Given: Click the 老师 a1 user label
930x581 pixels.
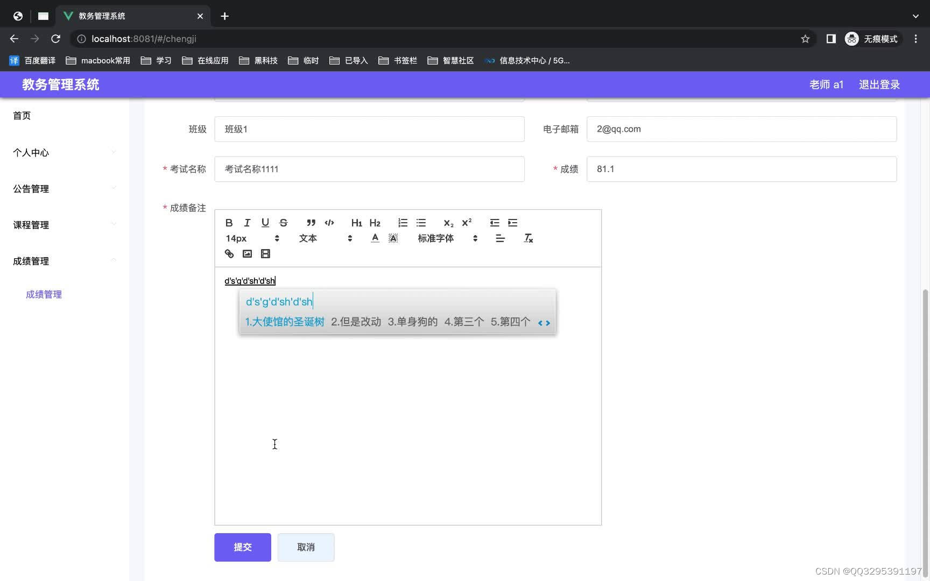Looking at the screenshot, I should click(826, 84).
